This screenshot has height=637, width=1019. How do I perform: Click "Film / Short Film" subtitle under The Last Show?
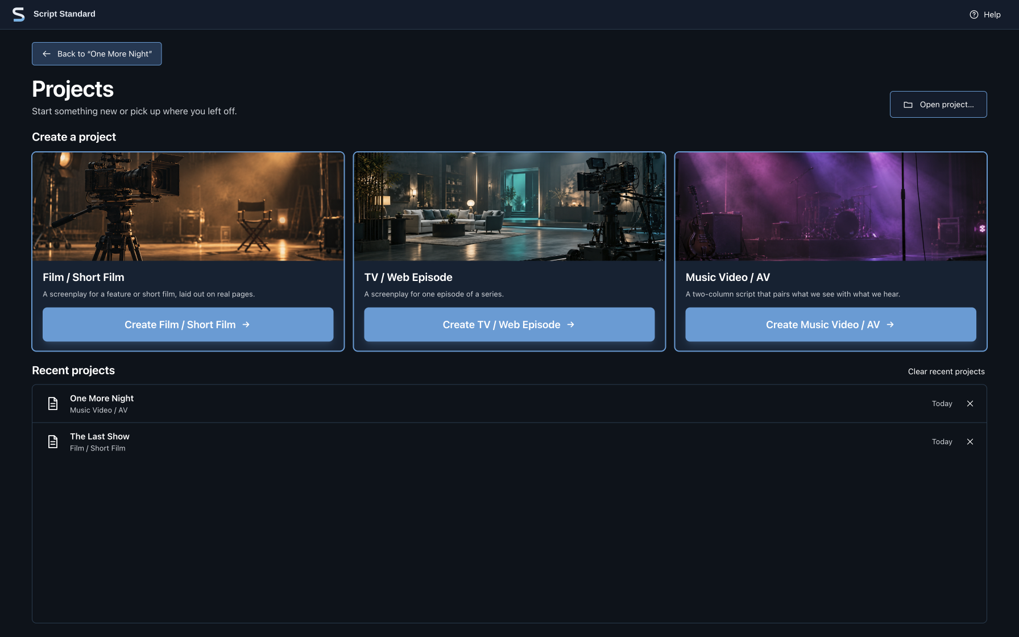click(98, 449)
